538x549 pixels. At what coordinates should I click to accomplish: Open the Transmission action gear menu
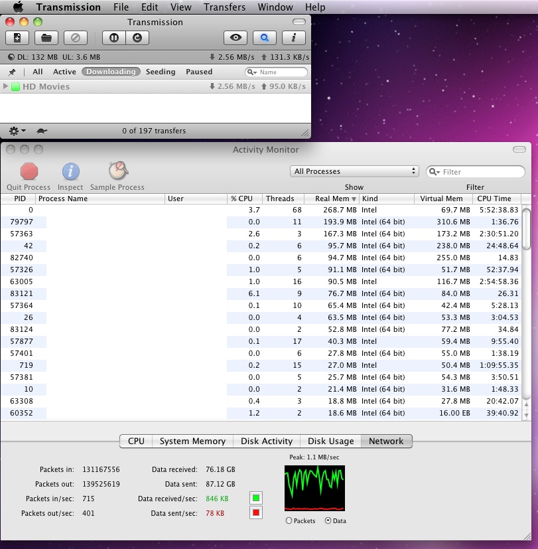(x=17, y=131)
